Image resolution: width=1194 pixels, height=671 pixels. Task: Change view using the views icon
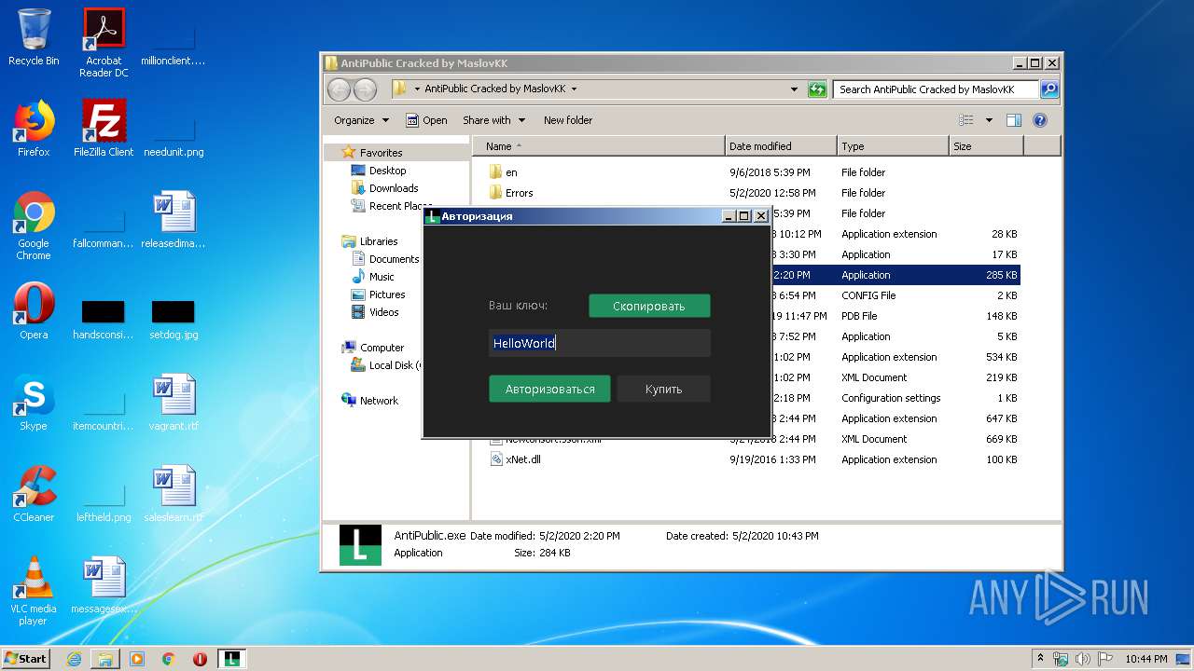point(966,120)
